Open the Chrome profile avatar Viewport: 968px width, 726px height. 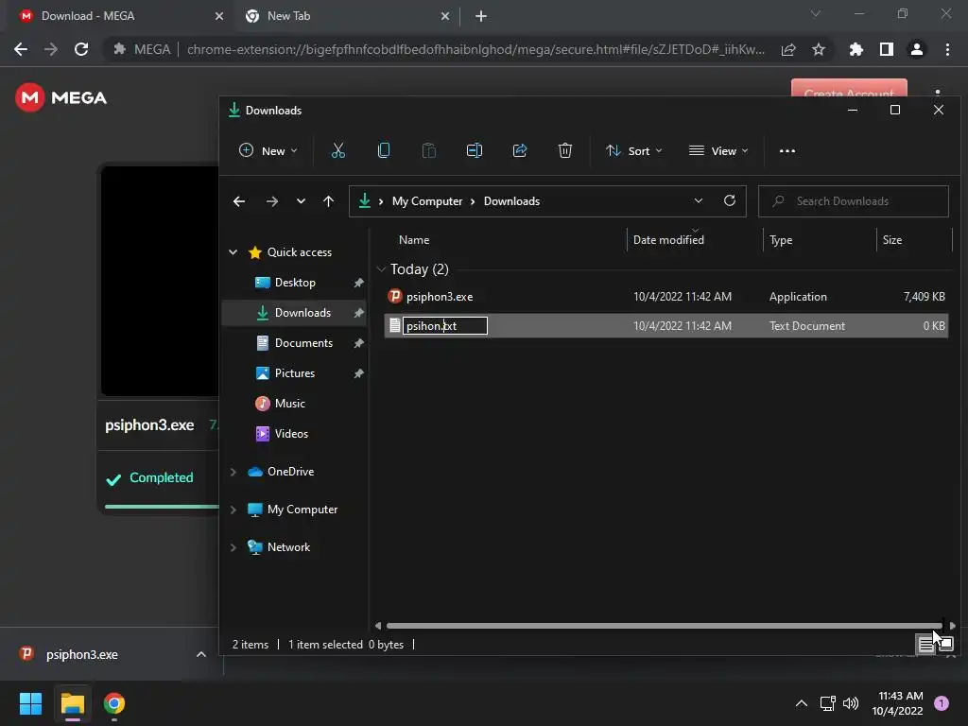917,49
